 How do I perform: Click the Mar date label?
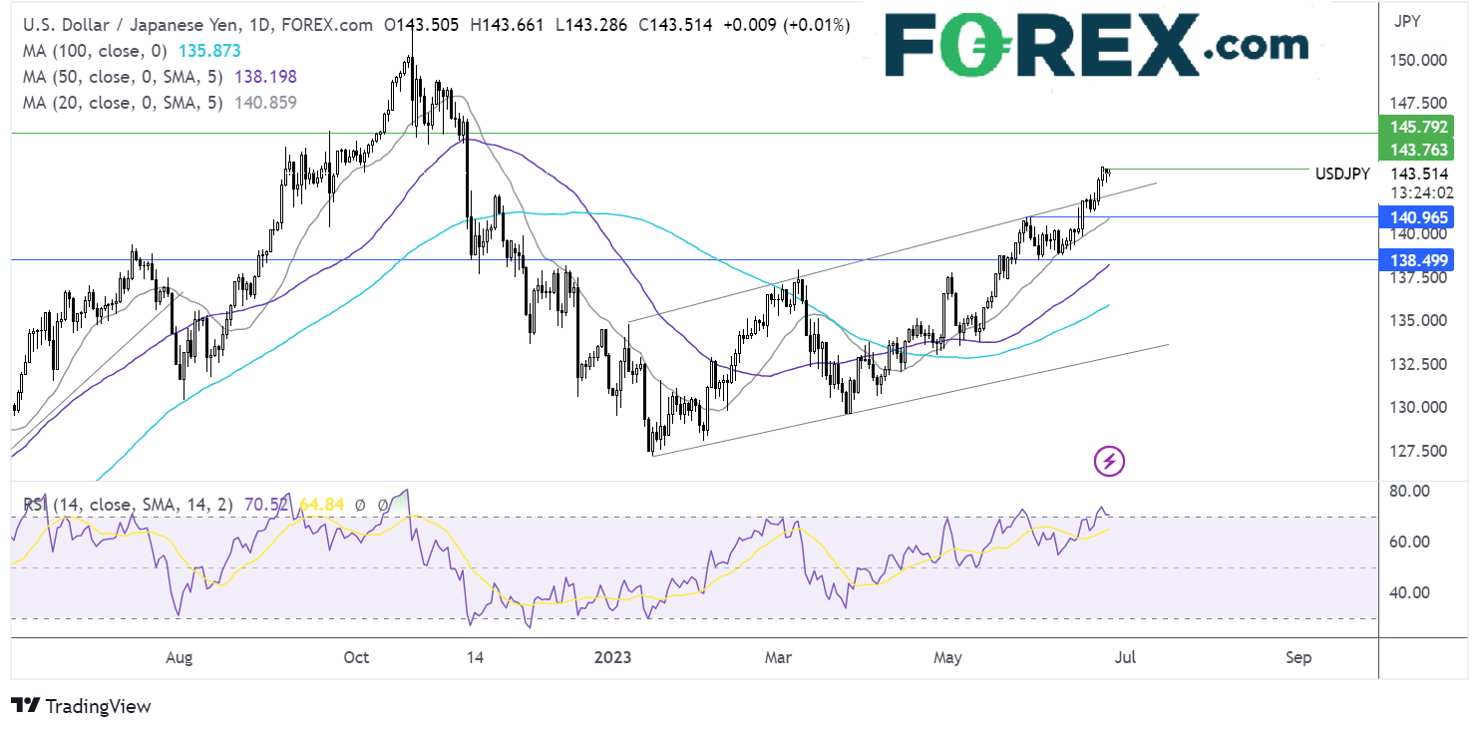click(x=779, y=657)
